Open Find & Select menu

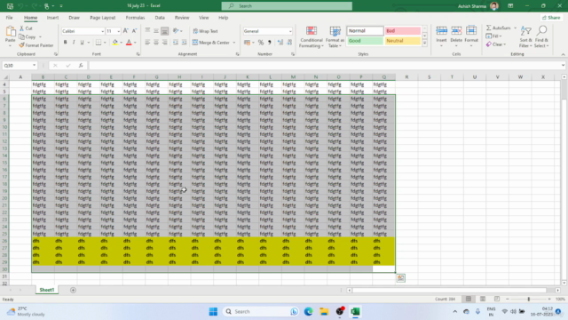pyautogui.click(x=541, y=36)
